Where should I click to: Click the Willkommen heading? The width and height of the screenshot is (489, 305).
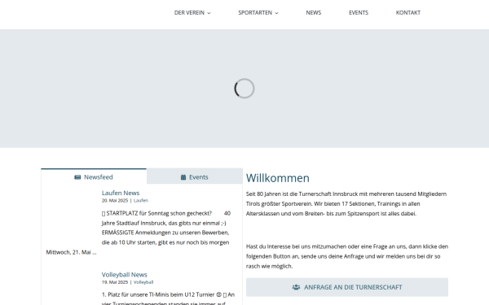tap(278, 178)
